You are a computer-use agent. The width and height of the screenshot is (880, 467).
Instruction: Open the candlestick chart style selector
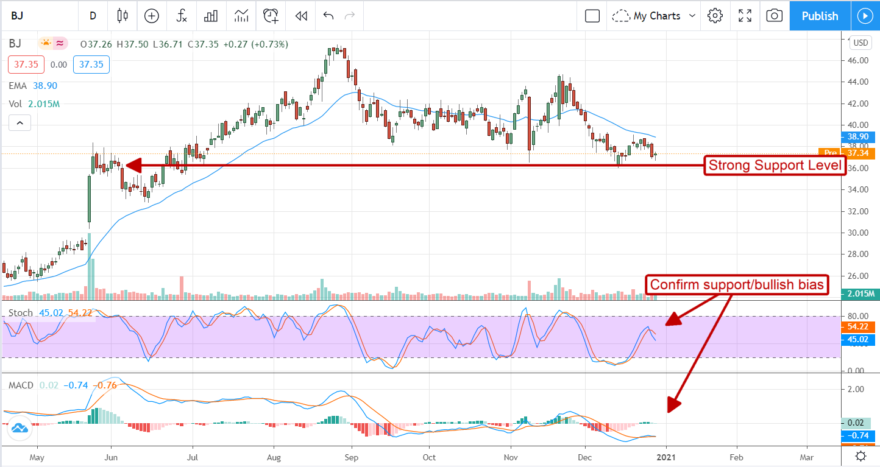[123, 16]
